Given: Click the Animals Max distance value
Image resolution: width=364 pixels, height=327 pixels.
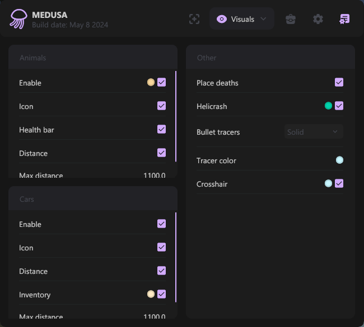Looking at the screenshot, I should tap(154, 175).
